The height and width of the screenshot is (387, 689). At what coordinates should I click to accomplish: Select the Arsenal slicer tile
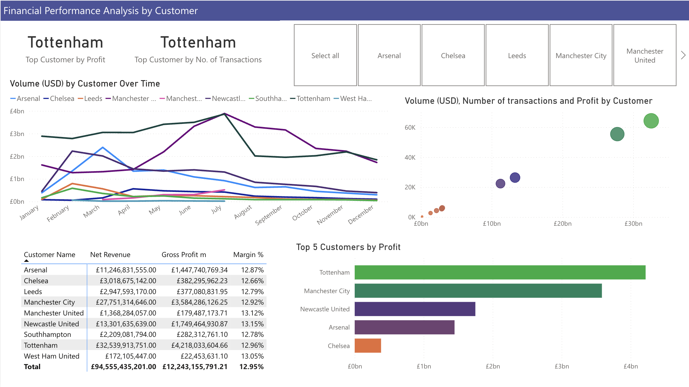(389, 55)
